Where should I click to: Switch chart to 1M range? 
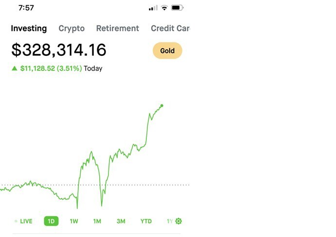(x=97, y=221)
